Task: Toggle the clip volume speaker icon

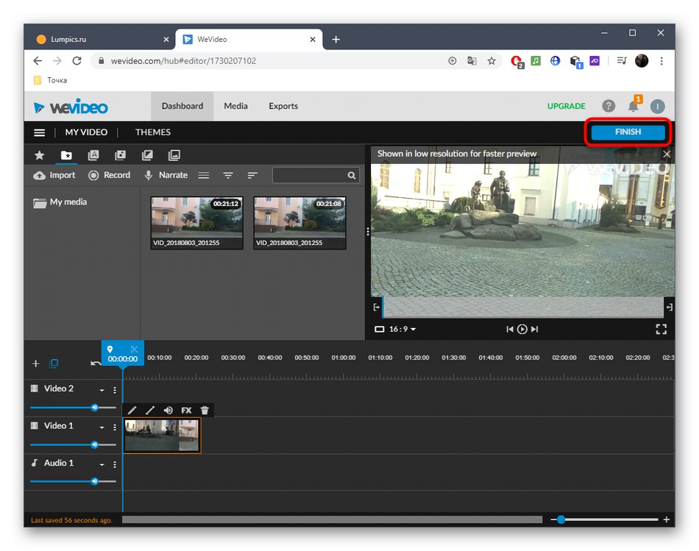Action: click(168, 410)
